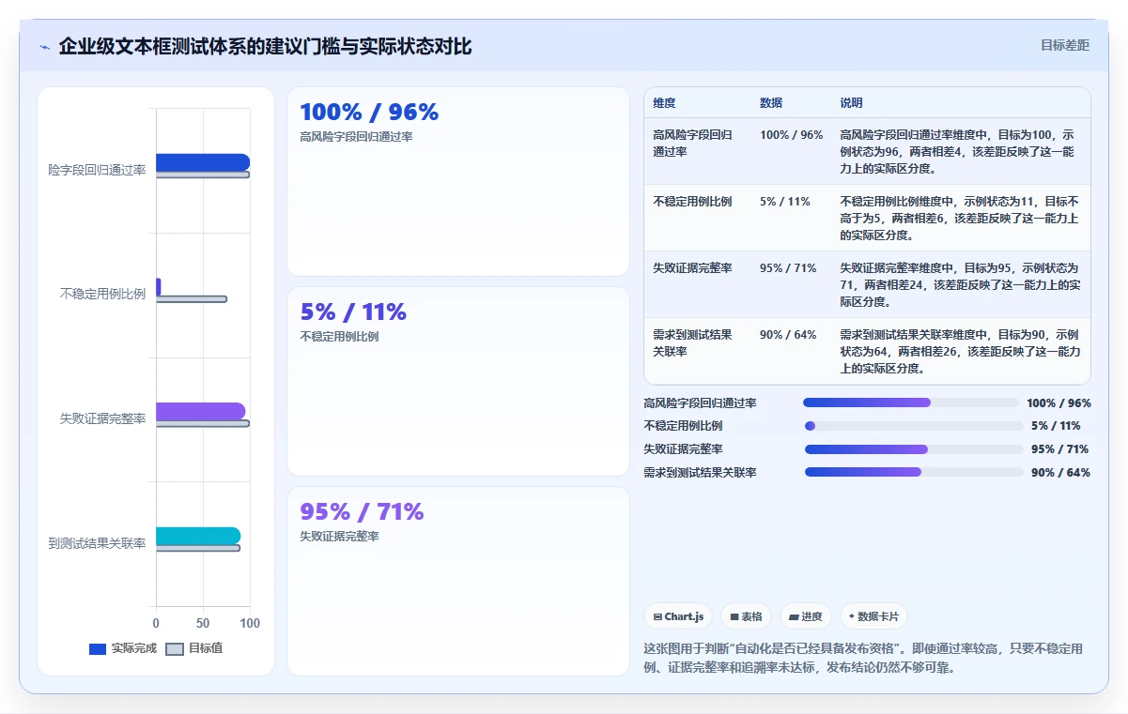Click the 90% / 64% progress value

point(1060,473)
